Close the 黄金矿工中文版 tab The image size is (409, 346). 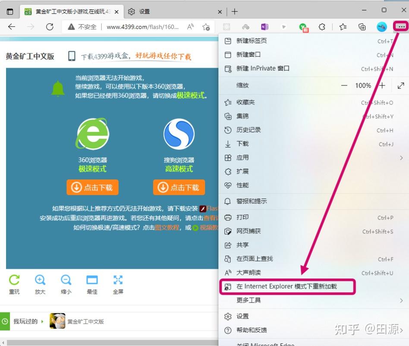[116, 12]
